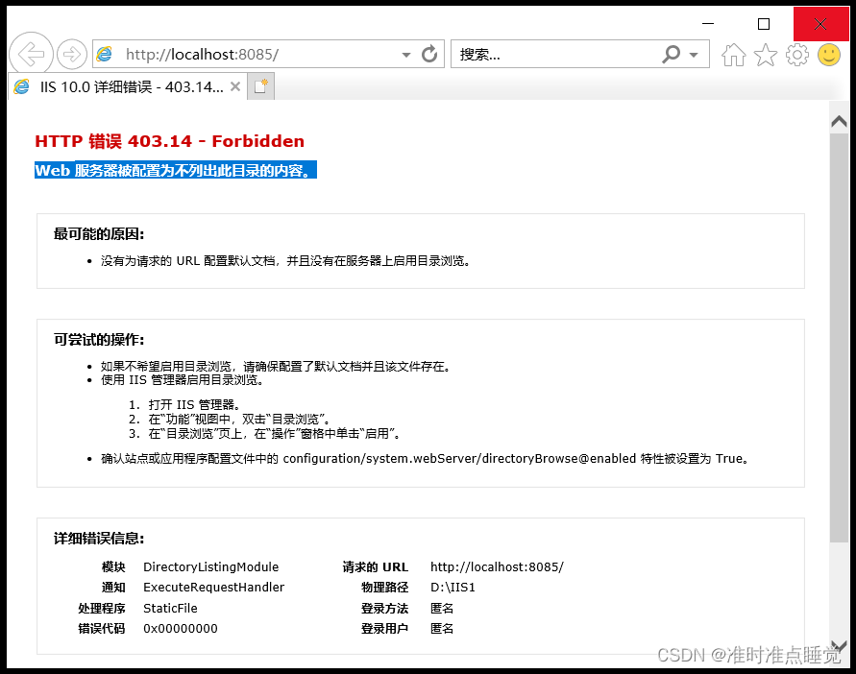Screen dimensions: 856x674
Task: Click the DirectoryListingModule value
Action: 210,567
